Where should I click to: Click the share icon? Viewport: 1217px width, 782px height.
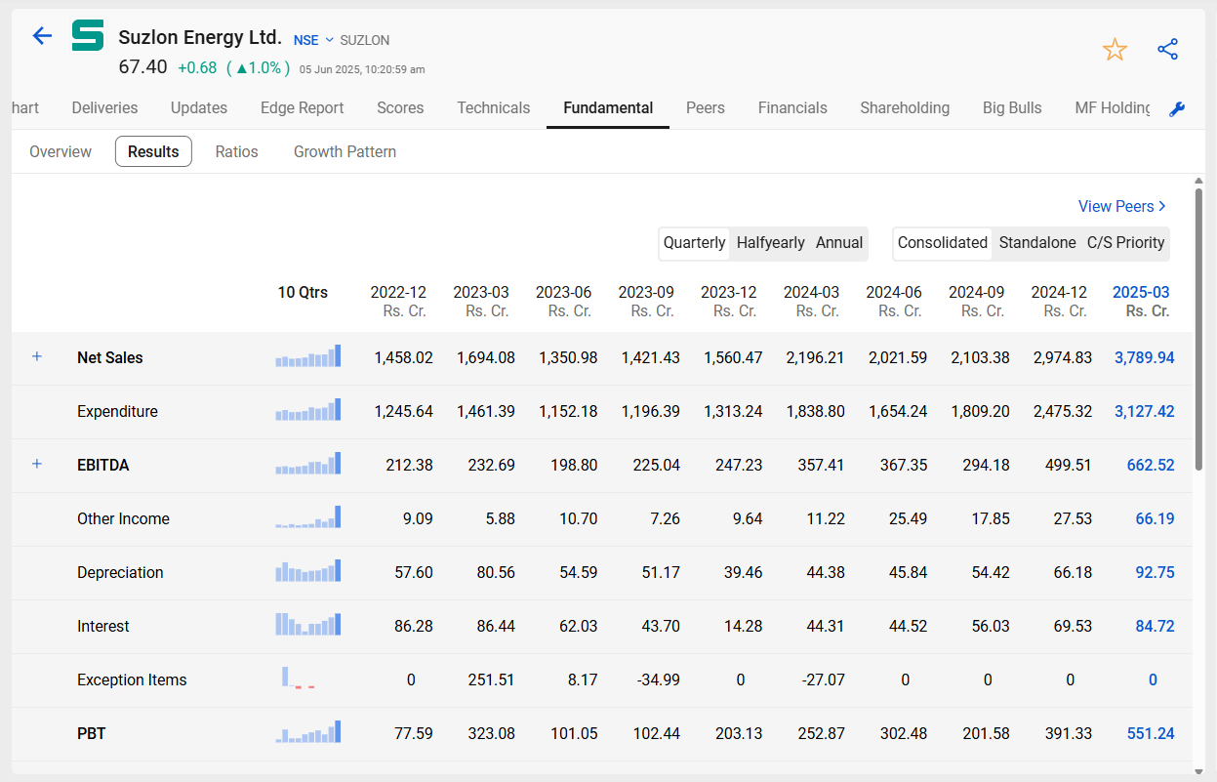1167,50
